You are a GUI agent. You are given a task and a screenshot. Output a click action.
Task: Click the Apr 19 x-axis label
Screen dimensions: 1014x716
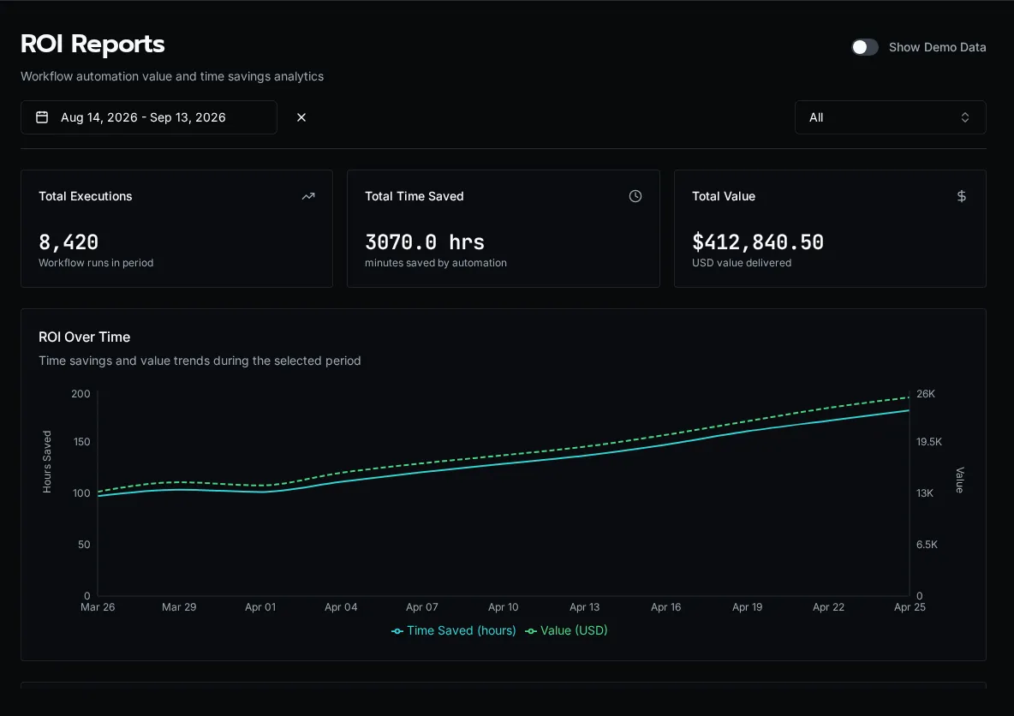point(747,606)
